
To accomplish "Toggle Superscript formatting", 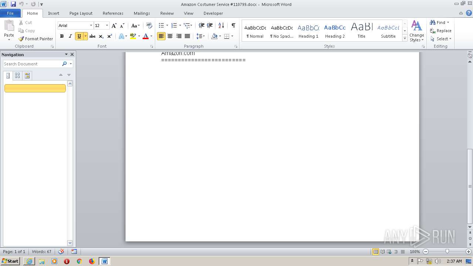I will 110,36.
